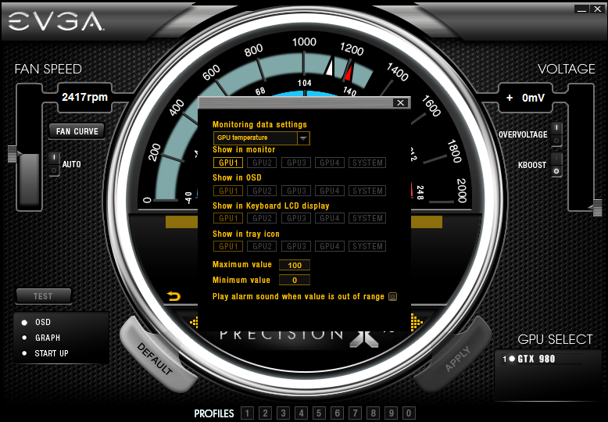Click the EVGA logo
This screenshot has height=422, width=608.
55,21
